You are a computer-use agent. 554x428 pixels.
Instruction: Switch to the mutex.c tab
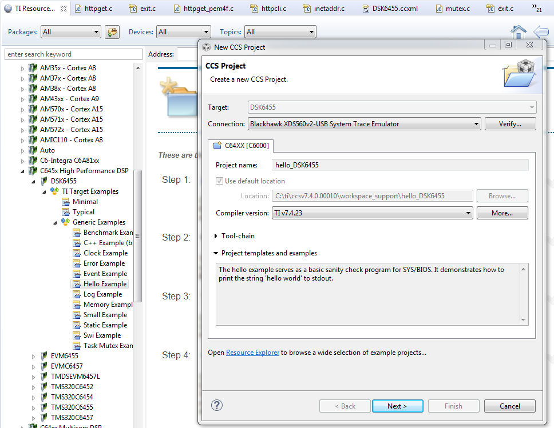coord(453,9)
